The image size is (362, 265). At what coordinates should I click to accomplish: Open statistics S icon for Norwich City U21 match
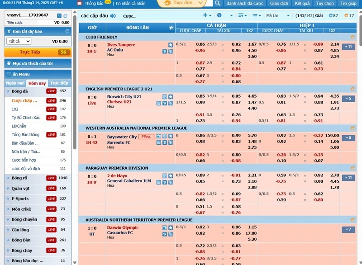(165, 103)
